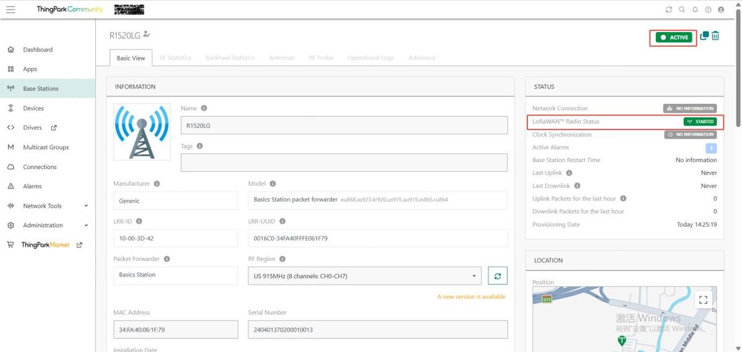
Task: Click info icon next to LRR-ID label
Action: point(139,221)
